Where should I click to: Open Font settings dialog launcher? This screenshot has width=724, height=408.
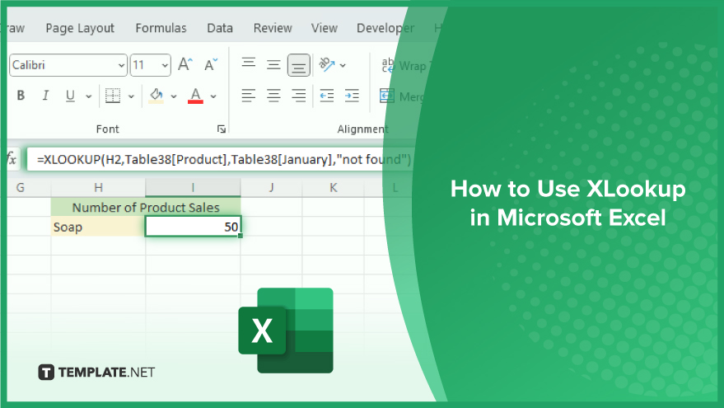[222, 129]
